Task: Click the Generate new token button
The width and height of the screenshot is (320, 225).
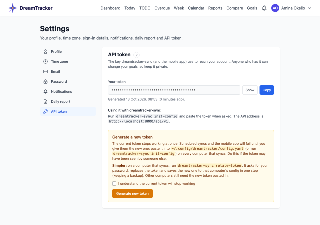Action: click(132, 193)
